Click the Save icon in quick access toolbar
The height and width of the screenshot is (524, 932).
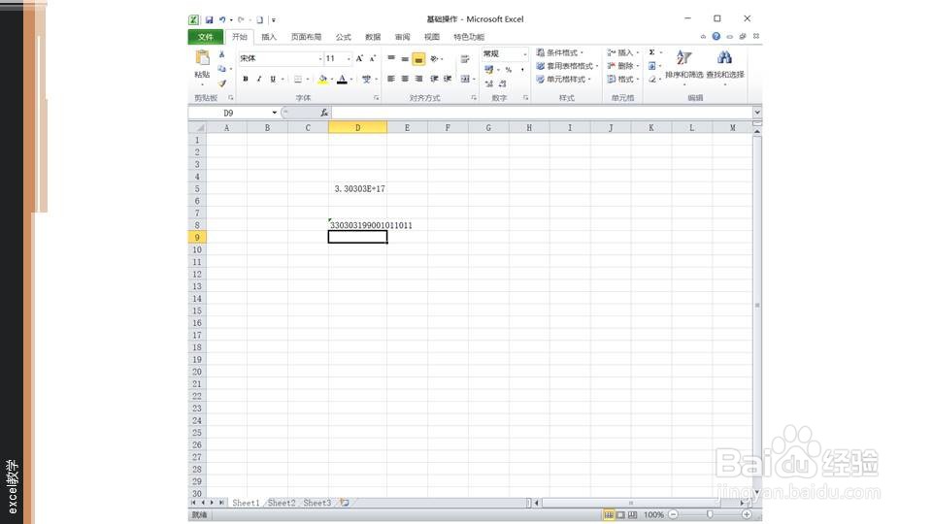pyautogui.click(x=210, y=19)
